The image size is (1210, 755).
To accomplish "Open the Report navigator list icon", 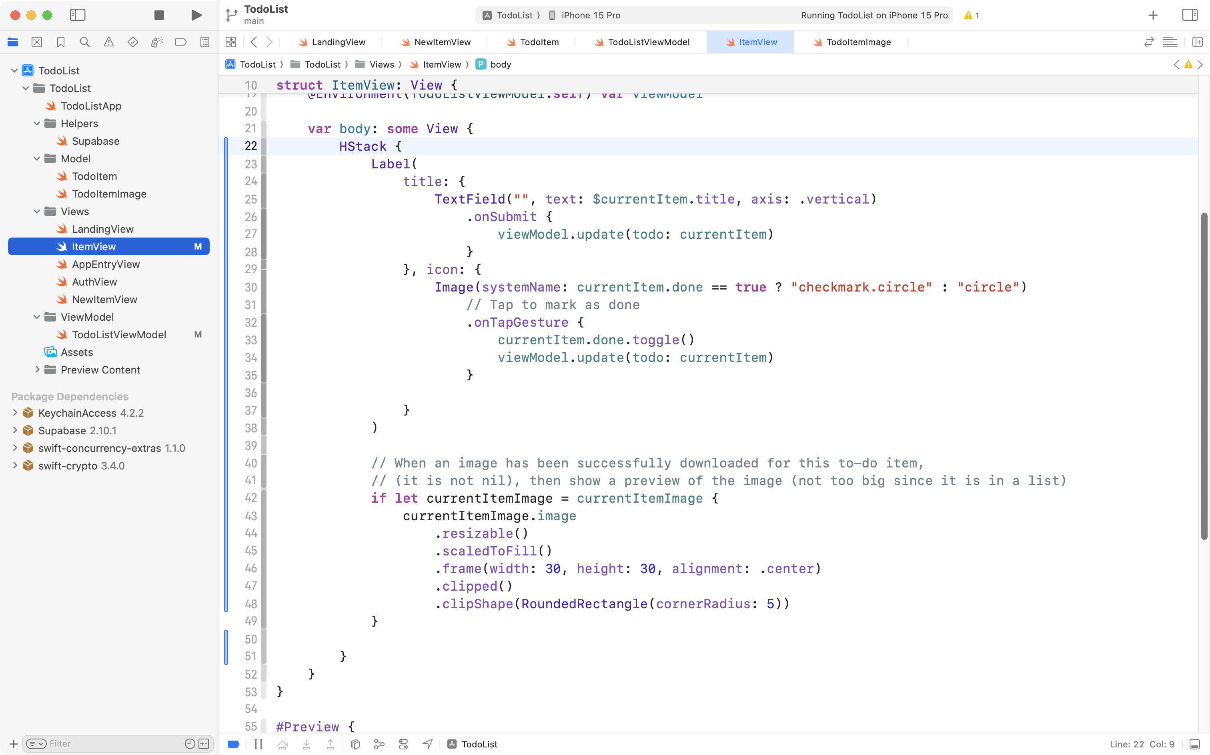I will (204, 42).
